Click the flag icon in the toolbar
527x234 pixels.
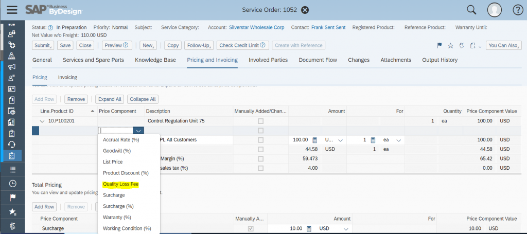440,45
